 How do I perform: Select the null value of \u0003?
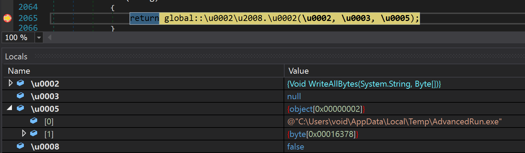click(294, 96)
